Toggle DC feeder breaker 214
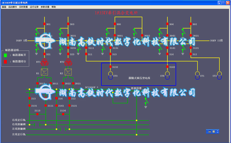This screenshot has height=143, width=231. click(x=56, y=98)
